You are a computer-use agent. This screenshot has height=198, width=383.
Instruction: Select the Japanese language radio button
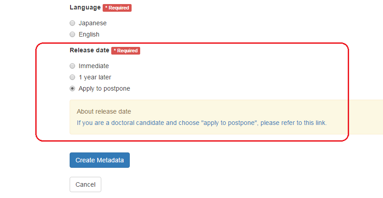click(72, 23)
